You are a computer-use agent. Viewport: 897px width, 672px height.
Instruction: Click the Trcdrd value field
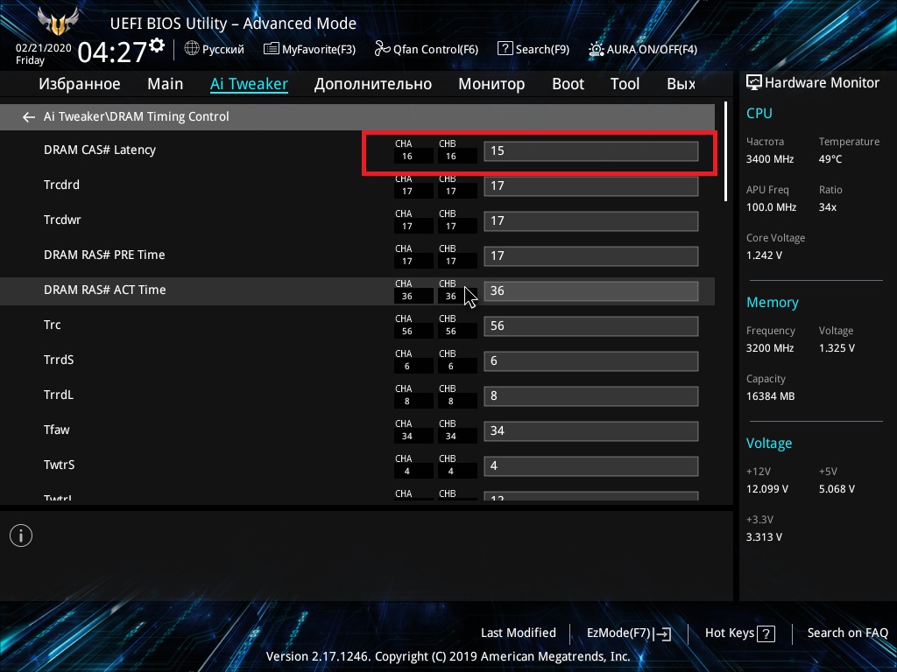591,186
